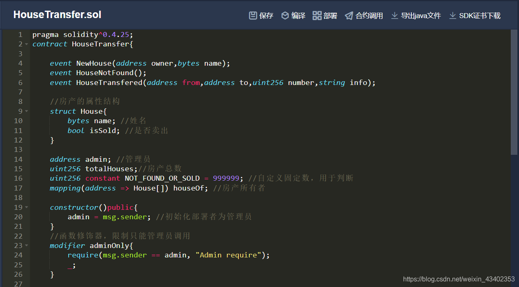Click the SDK certificate download arrow icon

tap(452, 16)
